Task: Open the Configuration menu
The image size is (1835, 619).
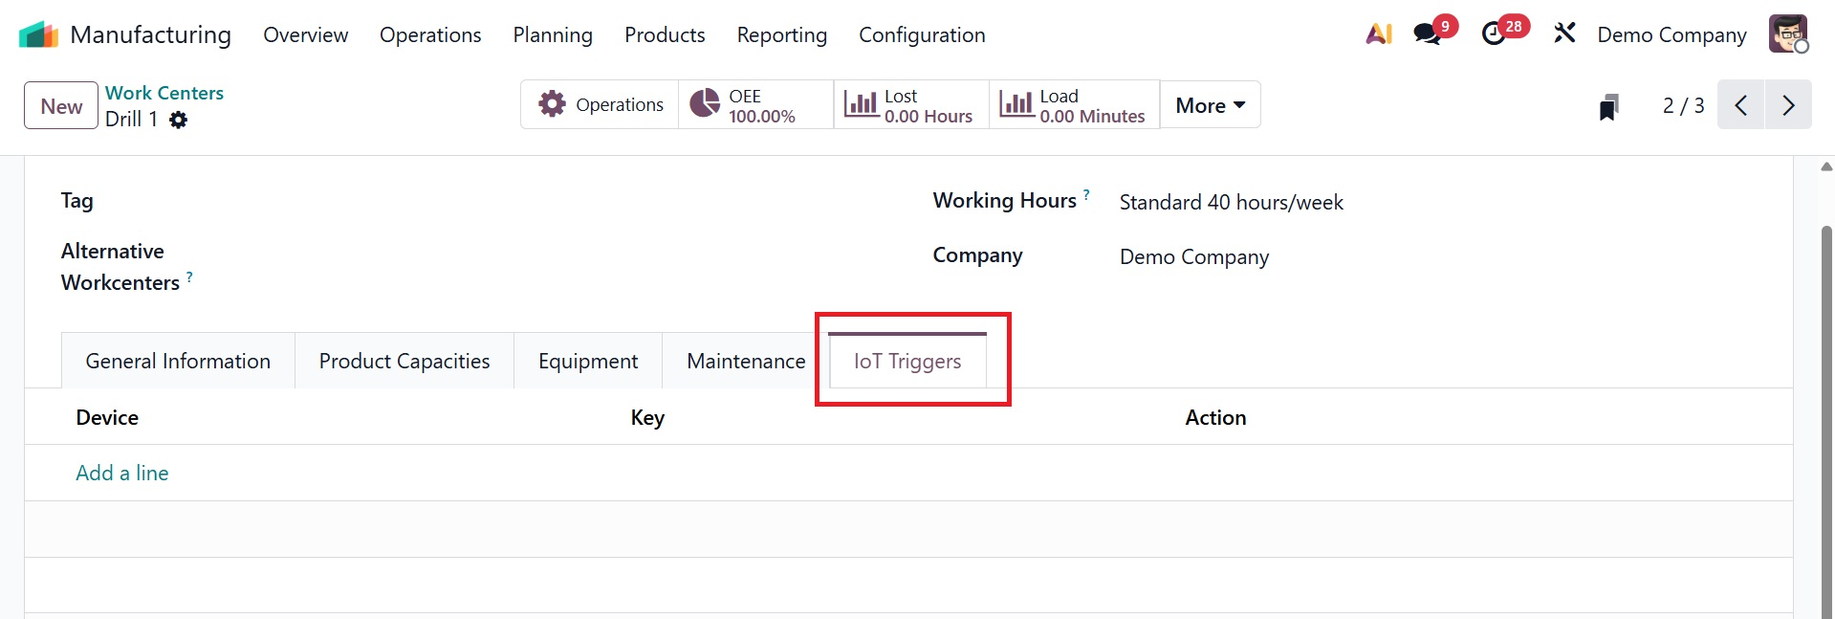Action: tap(921, 35)
